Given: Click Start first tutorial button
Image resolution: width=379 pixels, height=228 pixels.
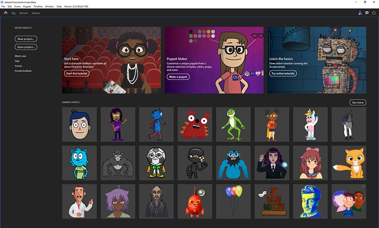Looking at the screenshot, I should pyautogui.click(x=77, y=73).
